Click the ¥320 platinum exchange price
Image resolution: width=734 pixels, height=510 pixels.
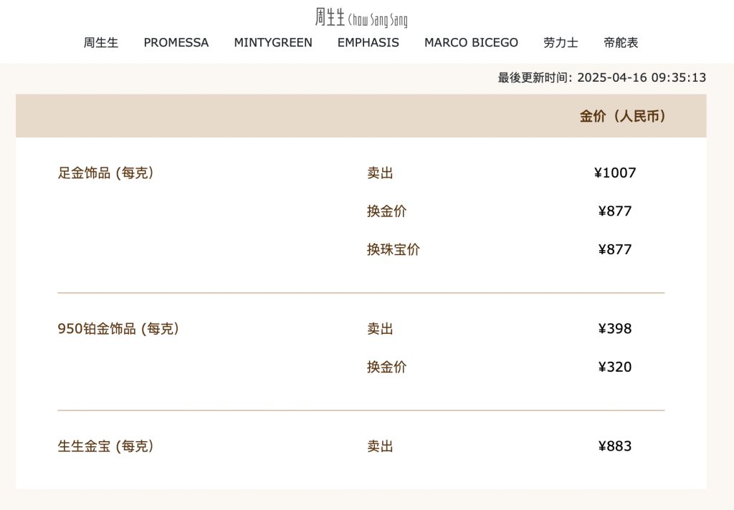[x=615, y=367]
